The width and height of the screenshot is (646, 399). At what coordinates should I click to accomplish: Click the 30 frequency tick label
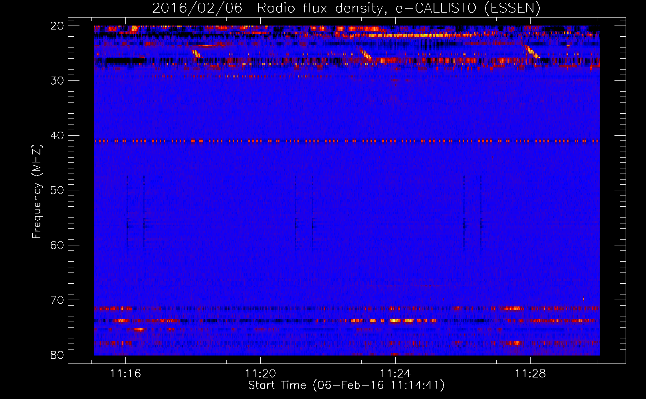click(57, 81)
